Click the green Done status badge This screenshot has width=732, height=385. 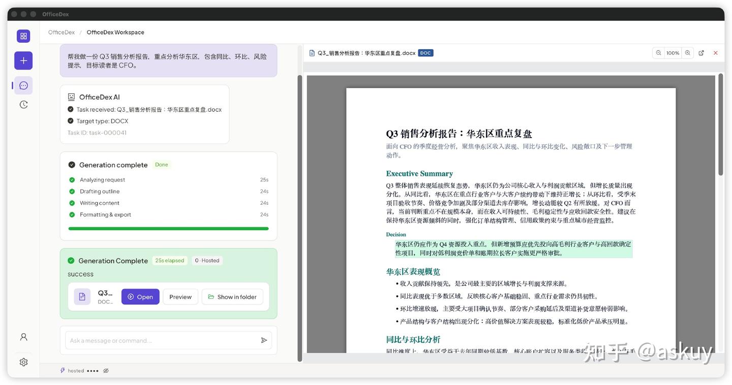162,165
